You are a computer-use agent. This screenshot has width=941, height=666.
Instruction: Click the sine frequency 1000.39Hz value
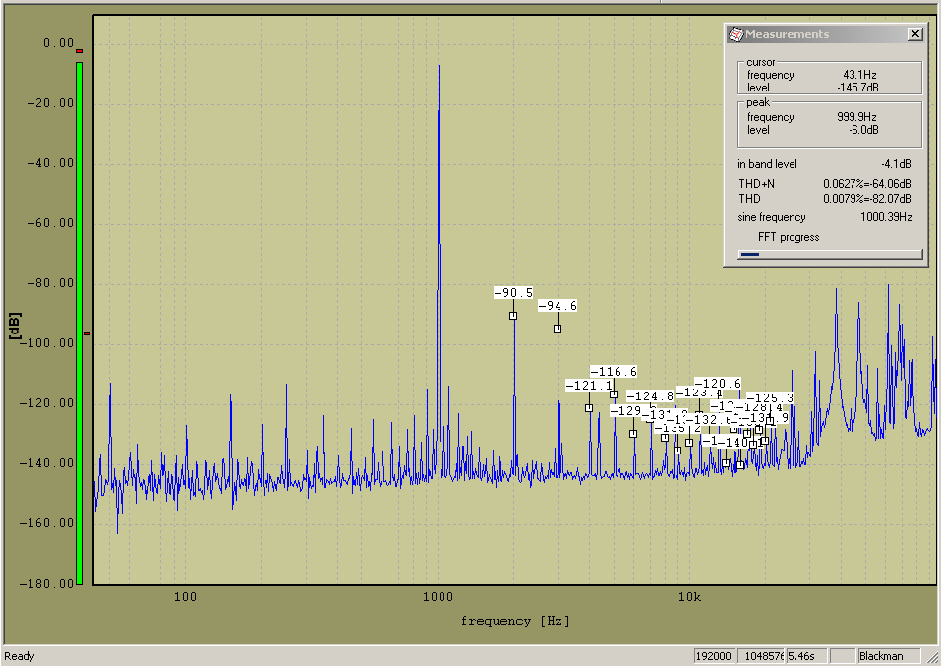tap(886, 217)
